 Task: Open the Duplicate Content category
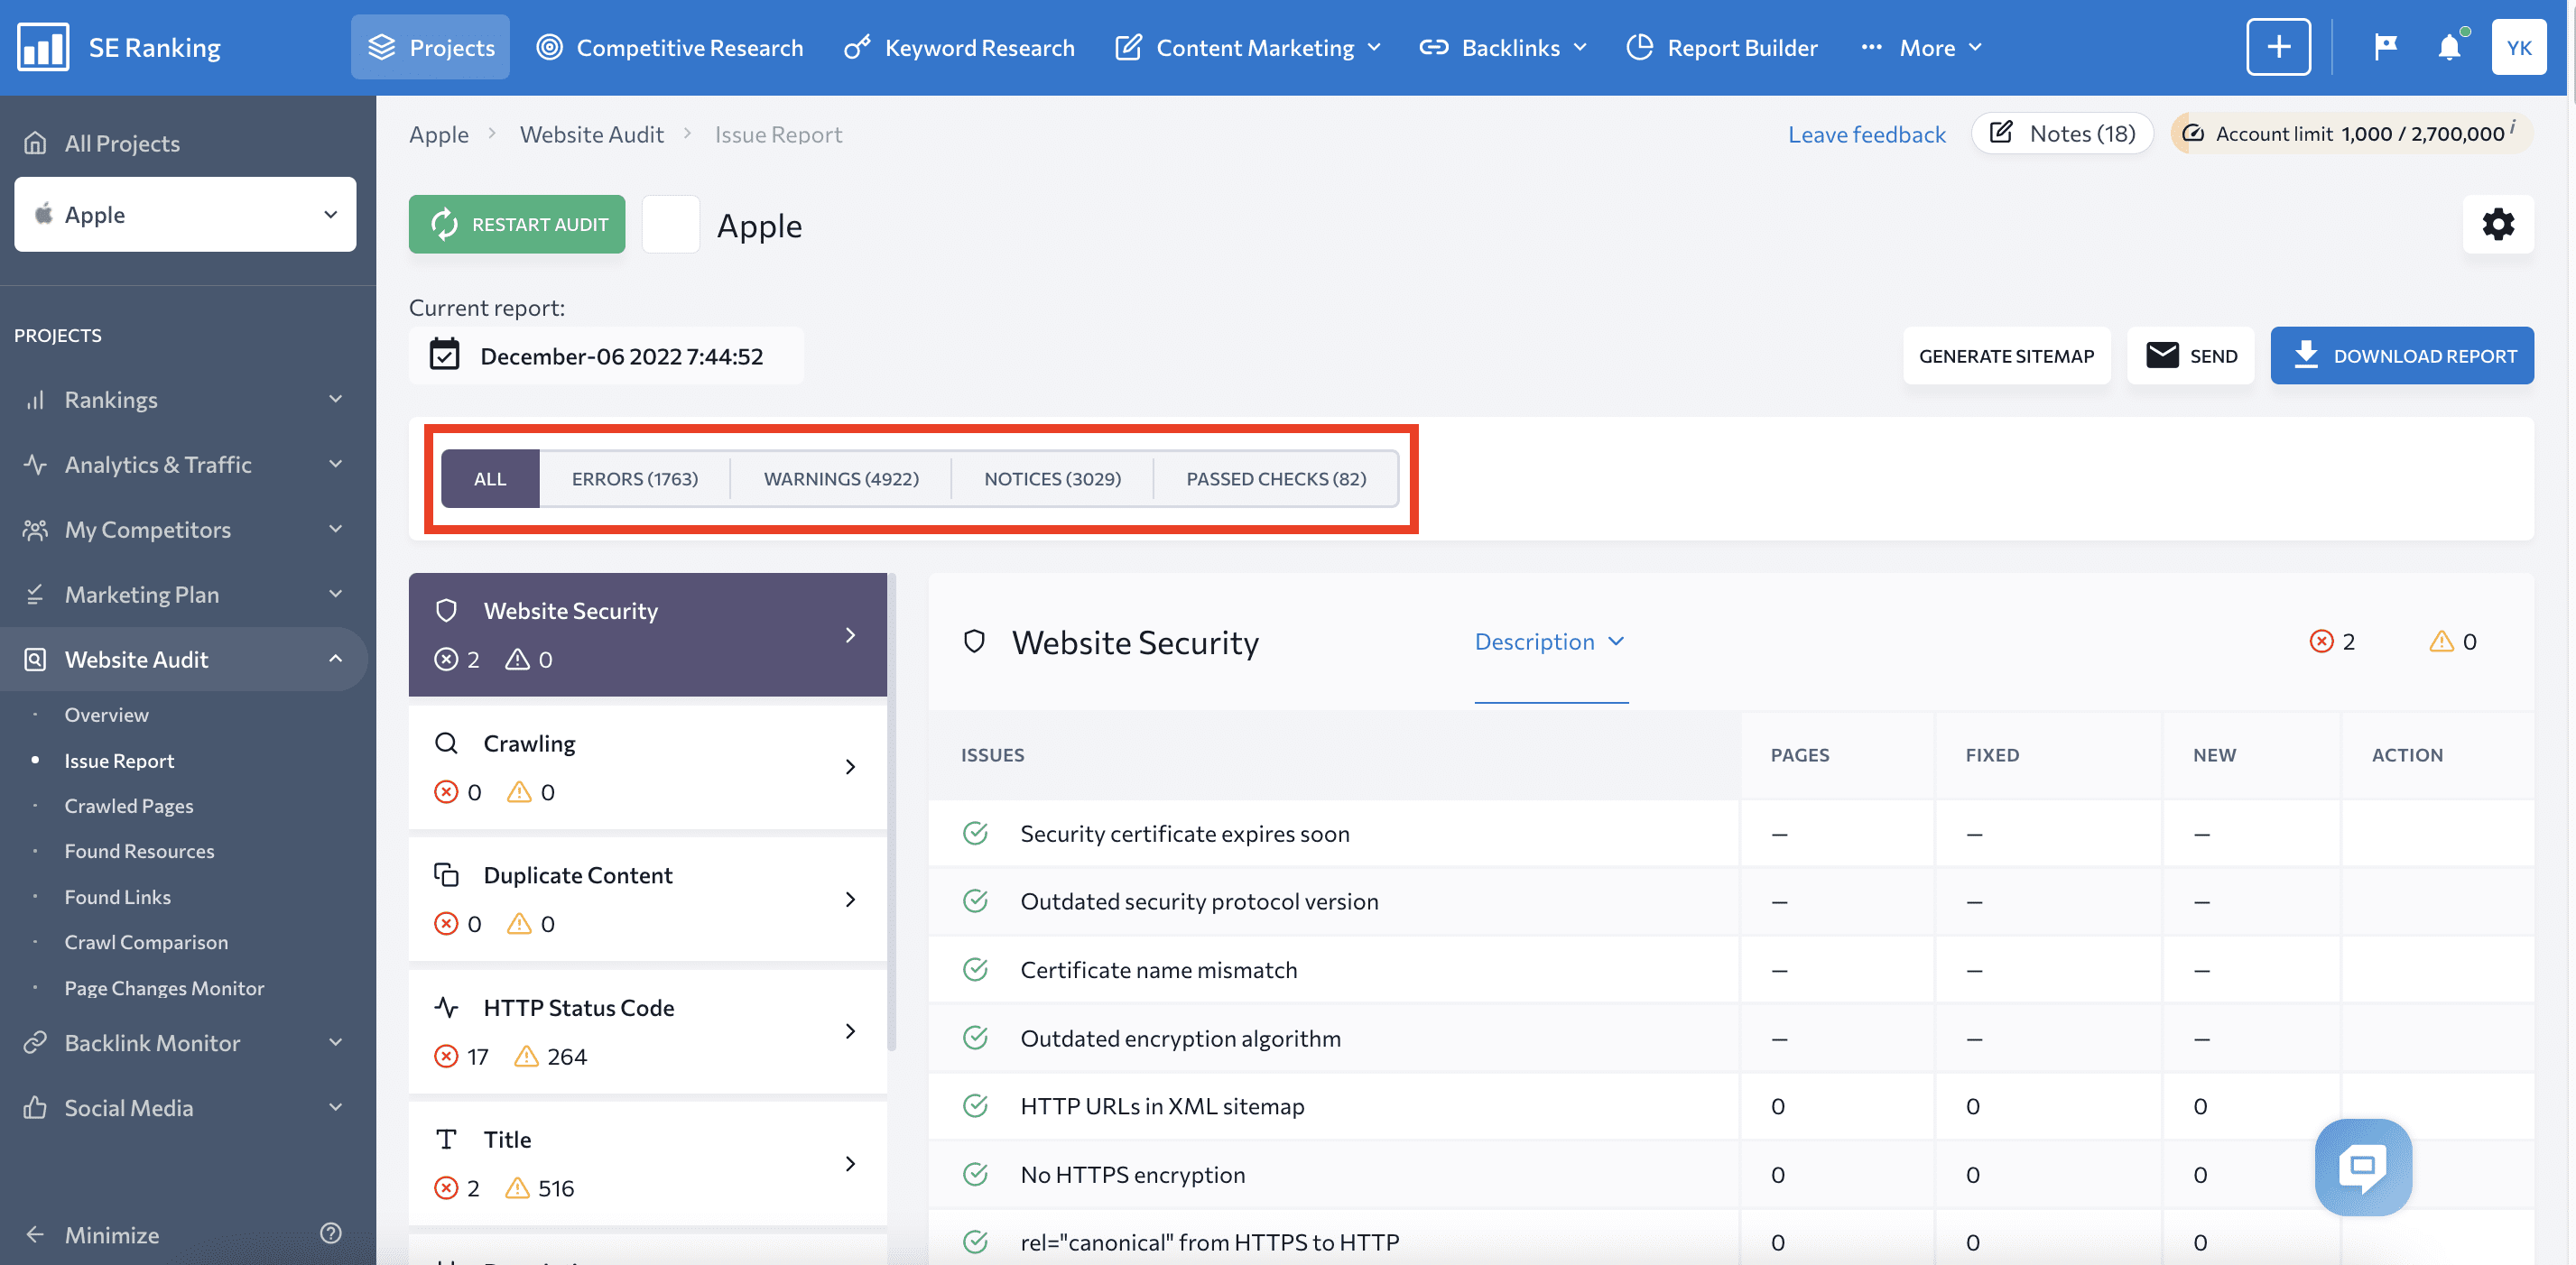pos(648,899)
